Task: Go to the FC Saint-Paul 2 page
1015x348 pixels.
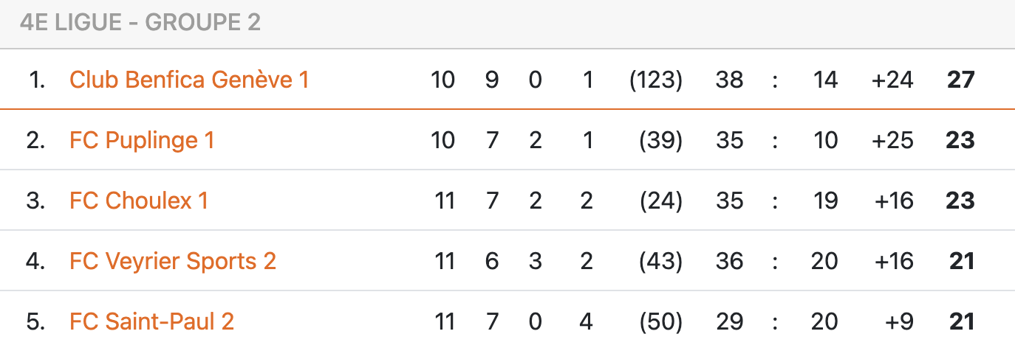Action: point(151,321)
